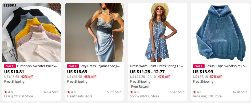The width and height of the screenshot is (251, 103).
Task: Open the polka dot dress product image
Action: [x=157, y=32]
